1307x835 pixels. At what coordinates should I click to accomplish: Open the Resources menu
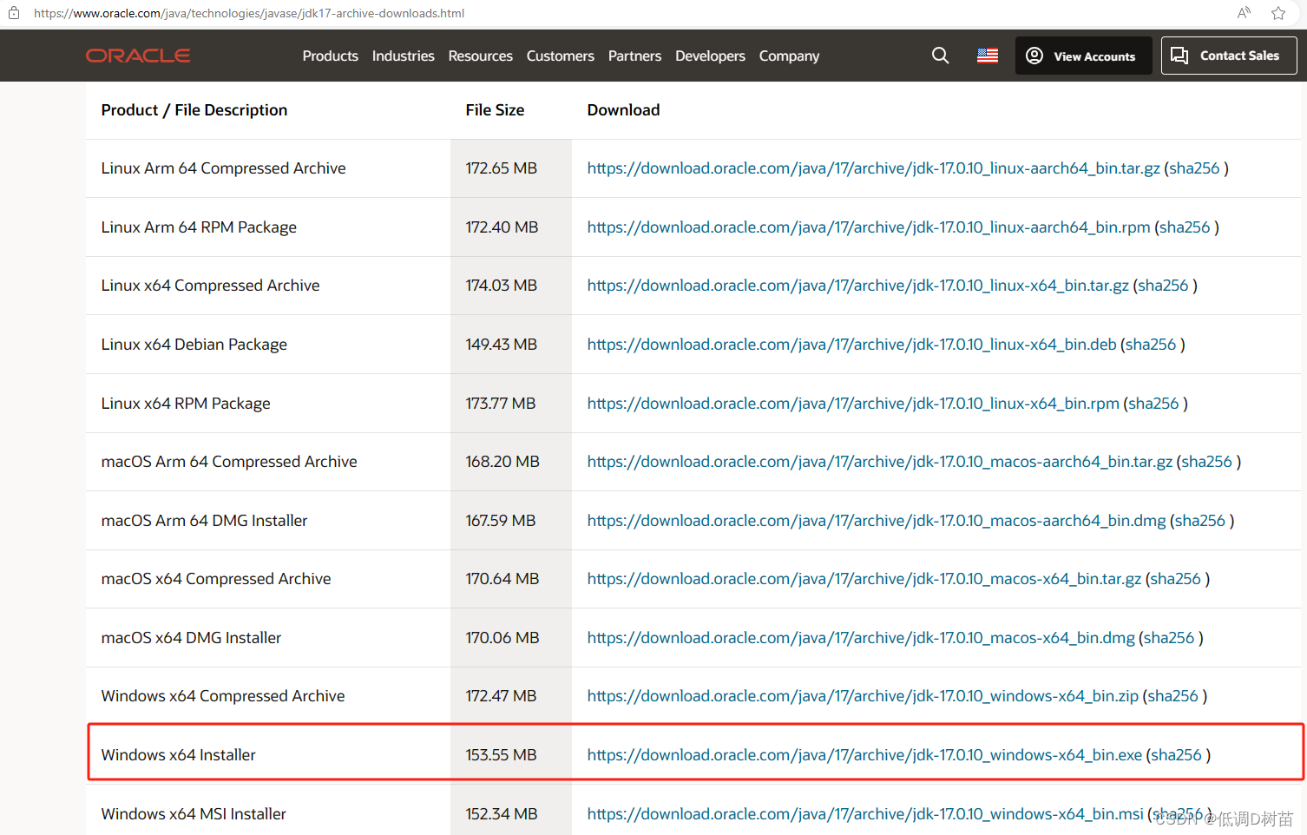coord(481,56)
